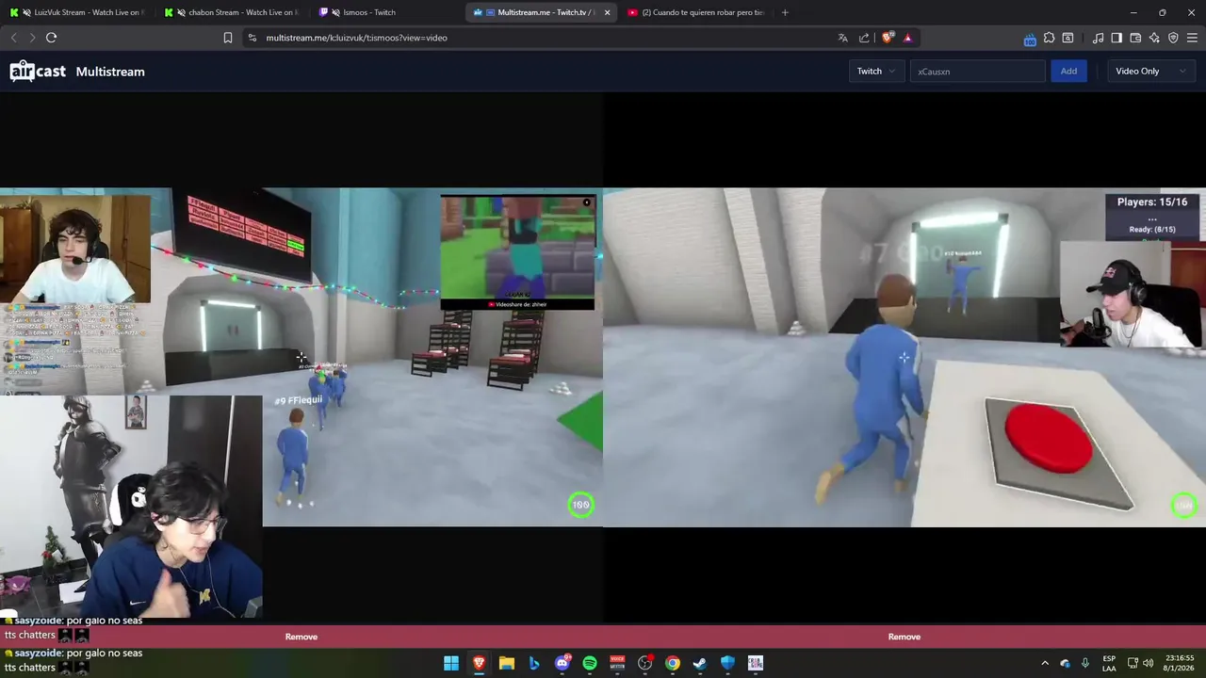
Task: Open the extensions puzzle icon
Action: click(1049, 38)
